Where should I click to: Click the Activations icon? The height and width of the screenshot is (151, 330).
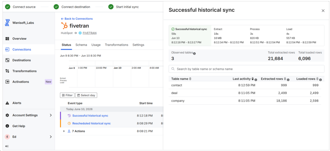(7, 82)
